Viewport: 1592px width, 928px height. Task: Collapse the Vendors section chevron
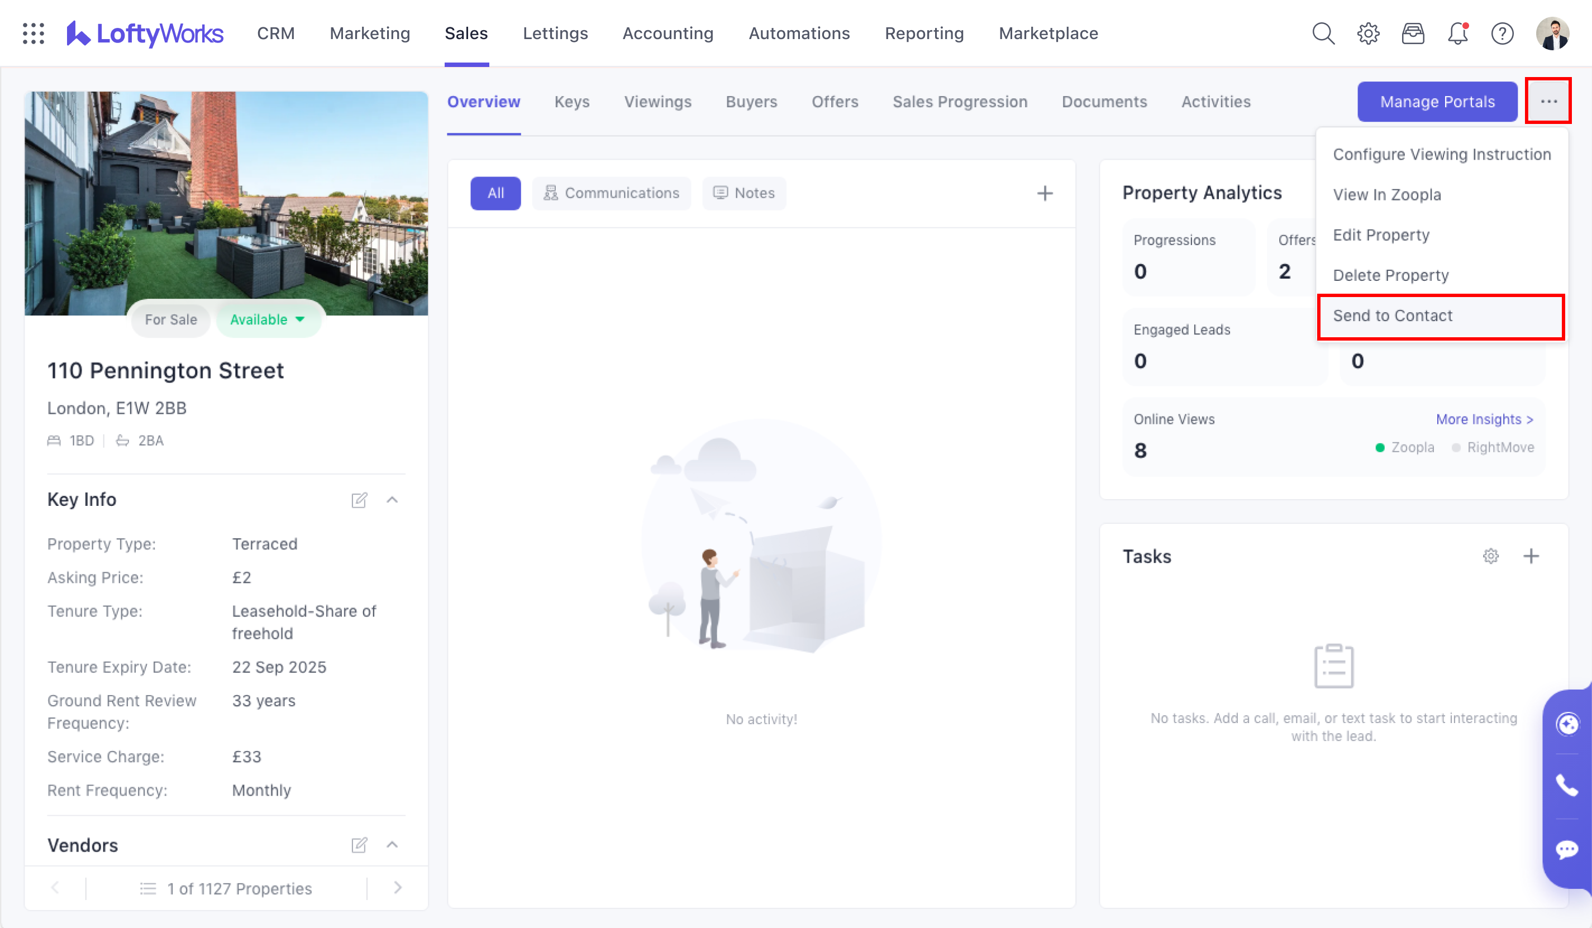tap(392, 845)
